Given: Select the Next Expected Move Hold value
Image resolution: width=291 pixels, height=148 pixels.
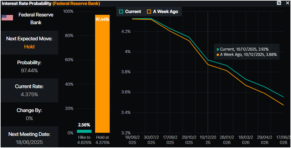Looking at the screenshot, I should tap(29, 47).
